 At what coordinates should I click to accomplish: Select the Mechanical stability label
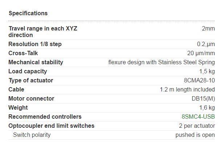tap(36, 62)
